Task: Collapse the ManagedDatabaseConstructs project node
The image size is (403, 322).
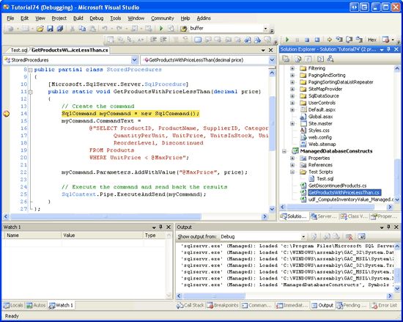Action: (x=284, y=151)
